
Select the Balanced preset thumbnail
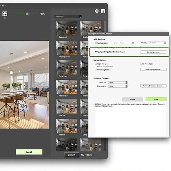[67, 28]
